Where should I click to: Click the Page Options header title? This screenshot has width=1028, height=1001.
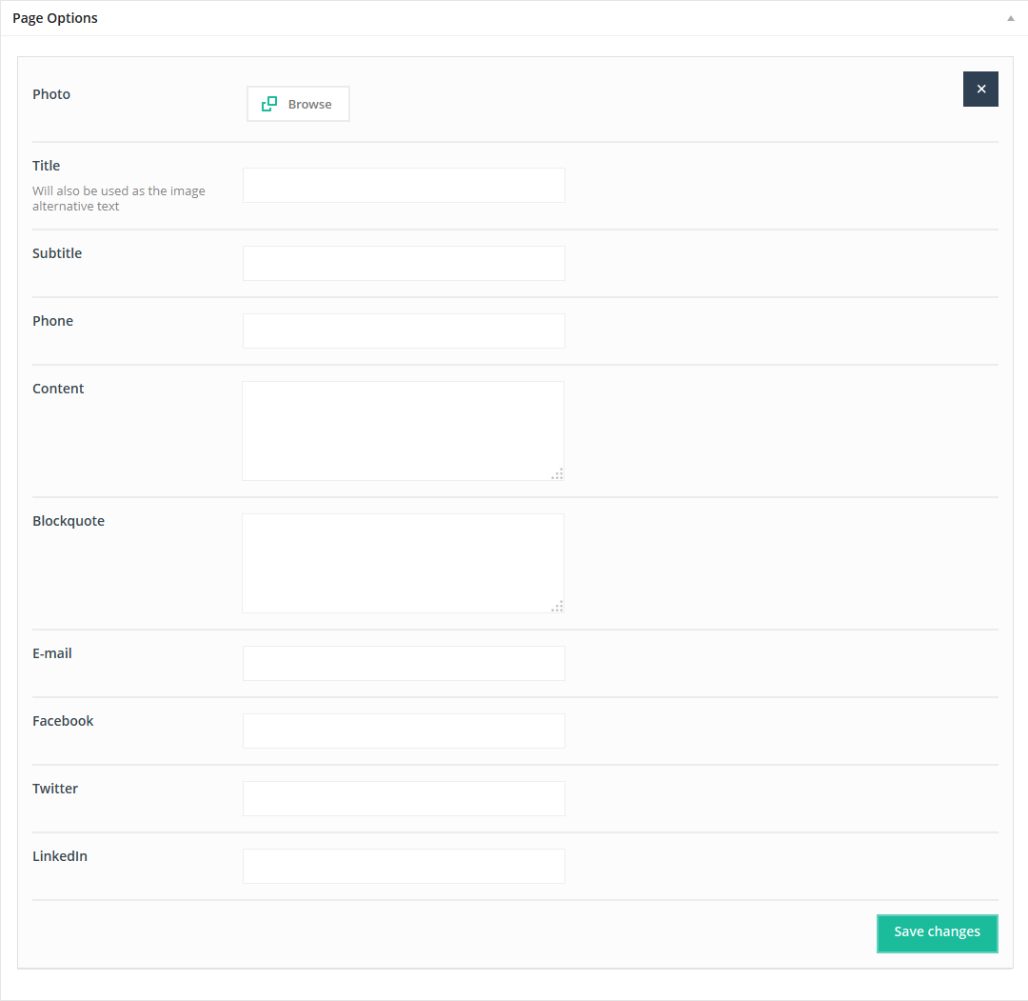coord(55,18)
